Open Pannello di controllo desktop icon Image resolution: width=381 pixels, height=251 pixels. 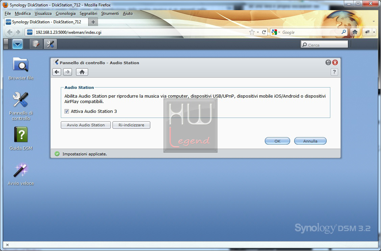click(x=21, y=106)
